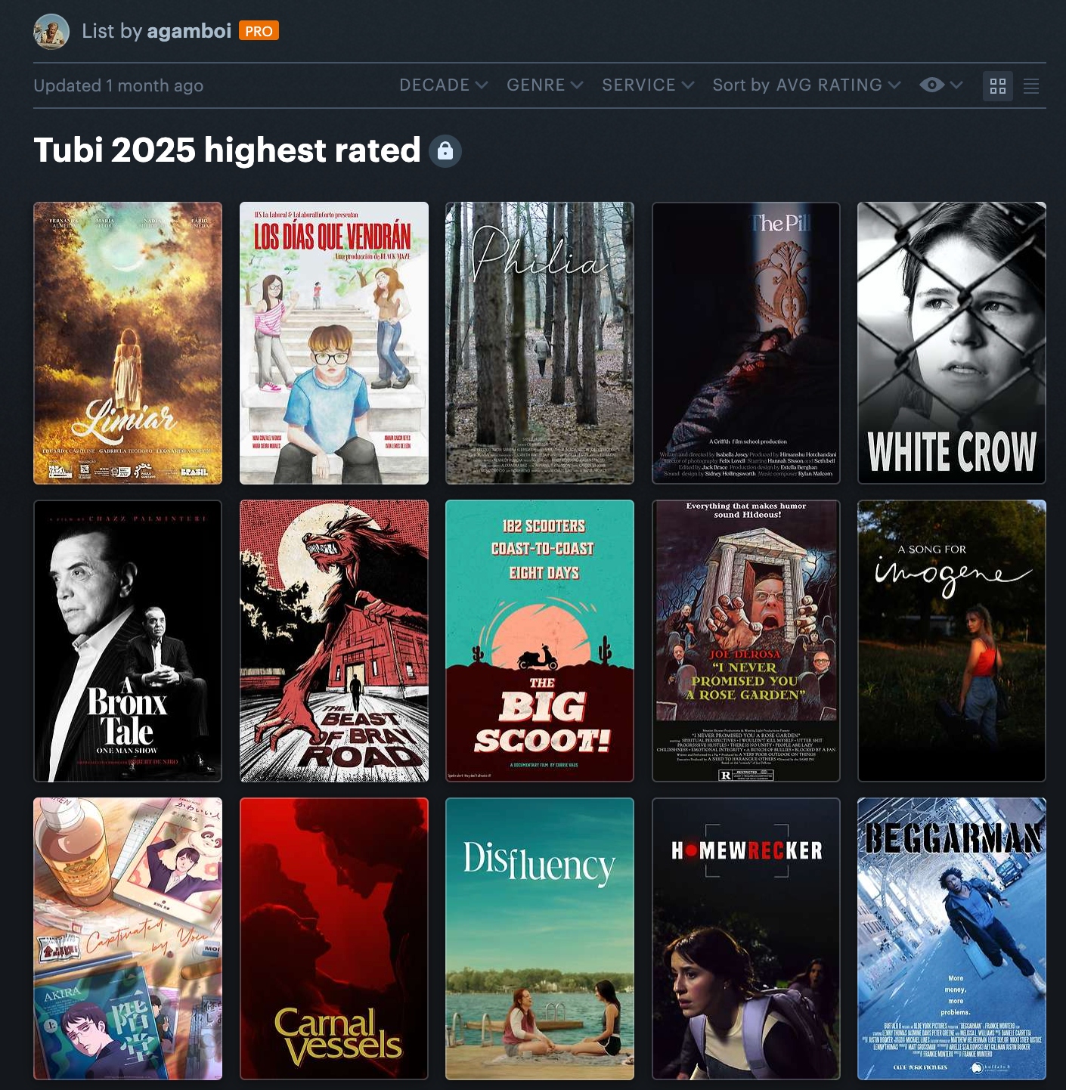1066x1090 pixels.
Task: Open agamboi username link
Action: [x=189, y=31]
